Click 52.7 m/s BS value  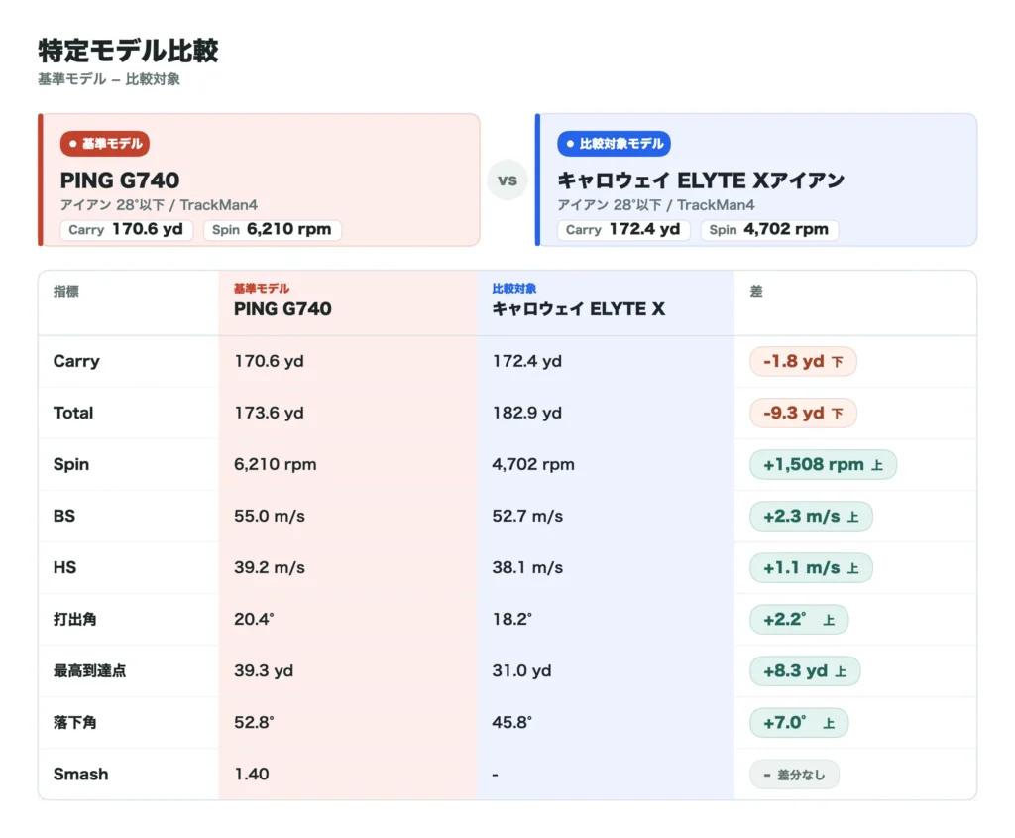pyautogui.click(x=527, y=516)
